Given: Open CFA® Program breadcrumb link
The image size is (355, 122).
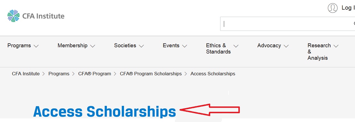Looking at the screenshot, I should pos(94,74).
